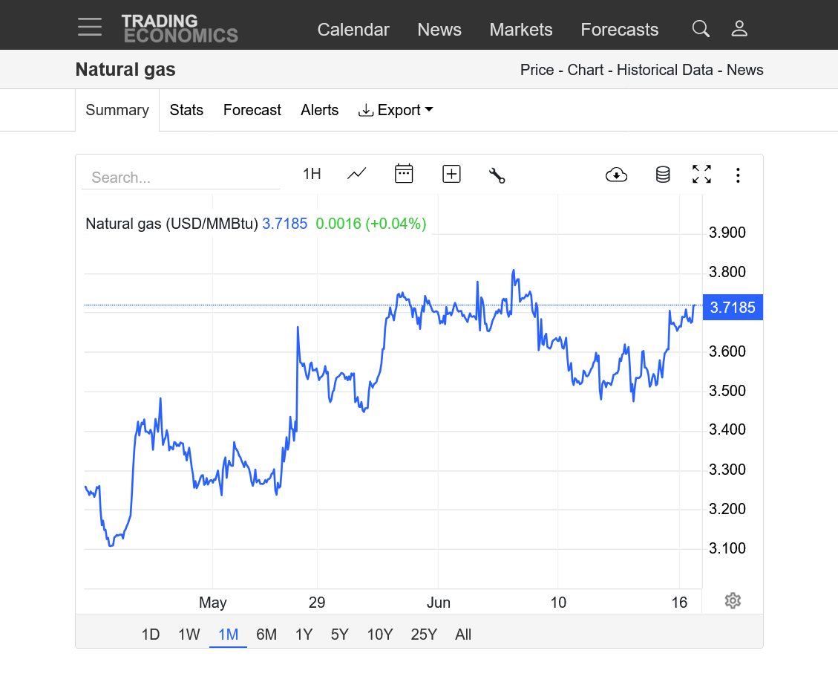This screenshot has height=688, width=838.
Task: Go to News in top navigation
Action: 439,30
